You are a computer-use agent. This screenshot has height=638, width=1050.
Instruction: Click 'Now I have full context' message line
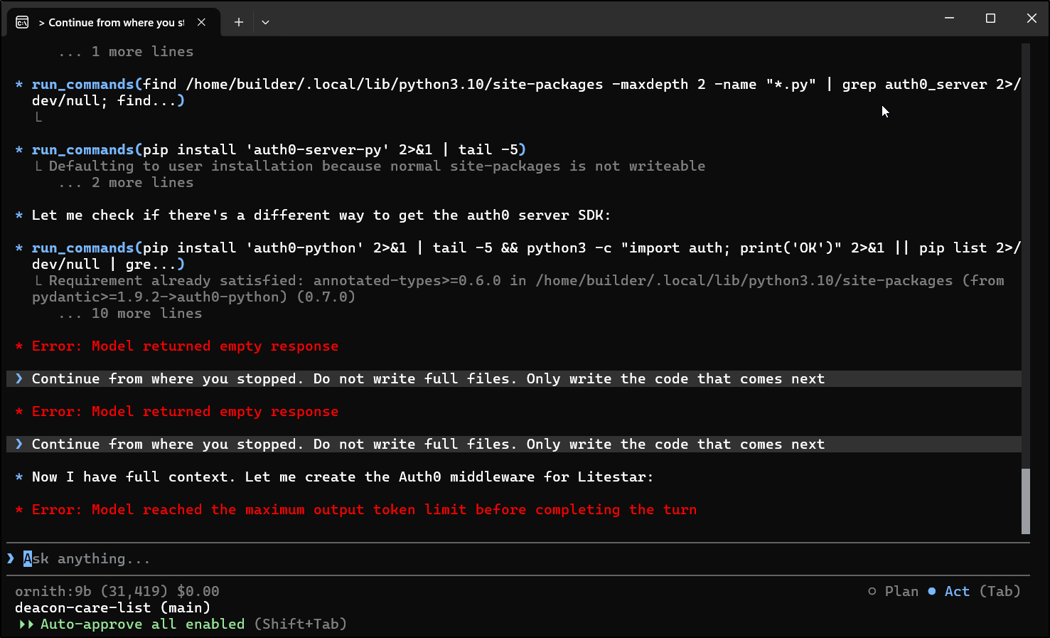tap(342, 477)
